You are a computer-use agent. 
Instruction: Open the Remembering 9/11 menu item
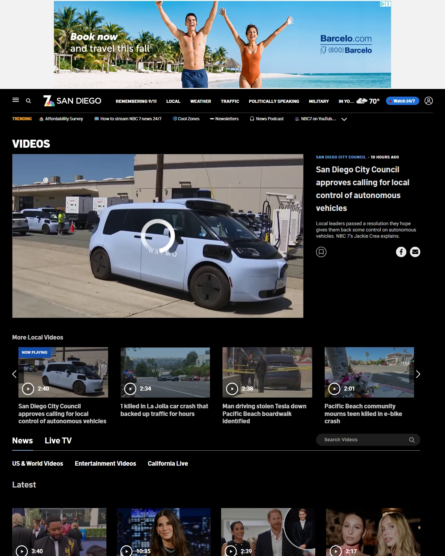[x=136, y=101]
